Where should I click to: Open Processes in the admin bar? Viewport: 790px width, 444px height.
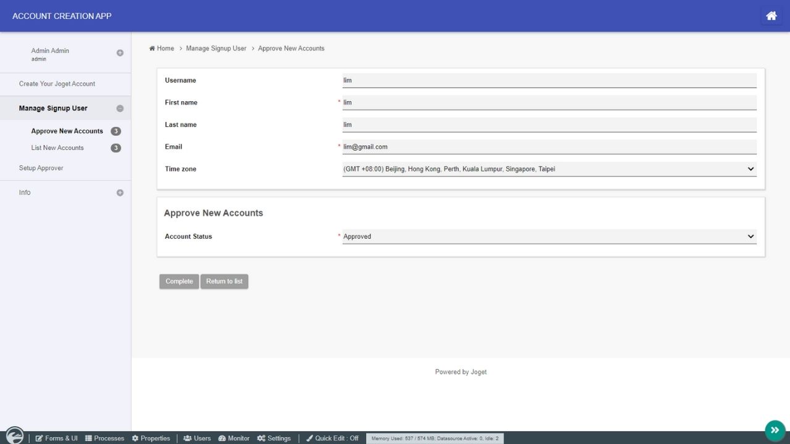pos(104,438)
